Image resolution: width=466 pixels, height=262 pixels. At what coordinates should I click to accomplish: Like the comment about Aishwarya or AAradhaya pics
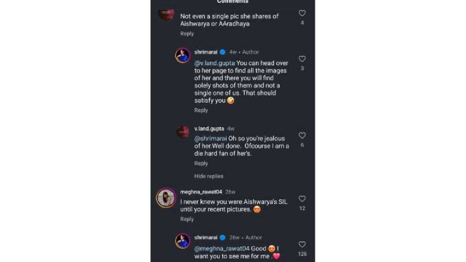point(302,13)
